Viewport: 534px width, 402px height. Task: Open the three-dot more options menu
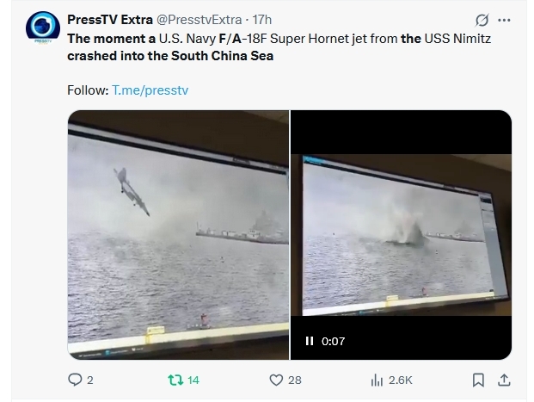[x=504, y=20]
